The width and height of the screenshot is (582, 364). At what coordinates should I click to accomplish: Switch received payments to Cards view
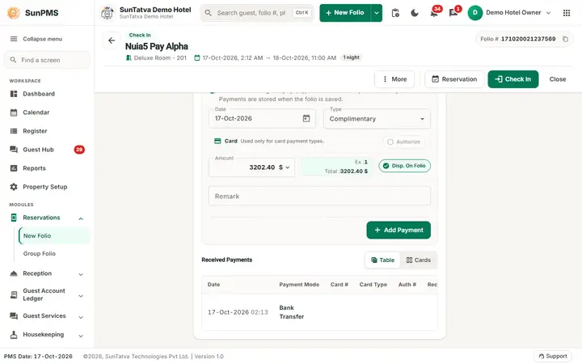pyautogui.click(x=419, y=260)
